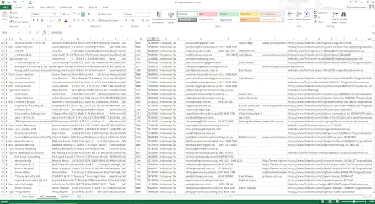Switch to the FORMULAS ribbon tab

pos(66,7)
